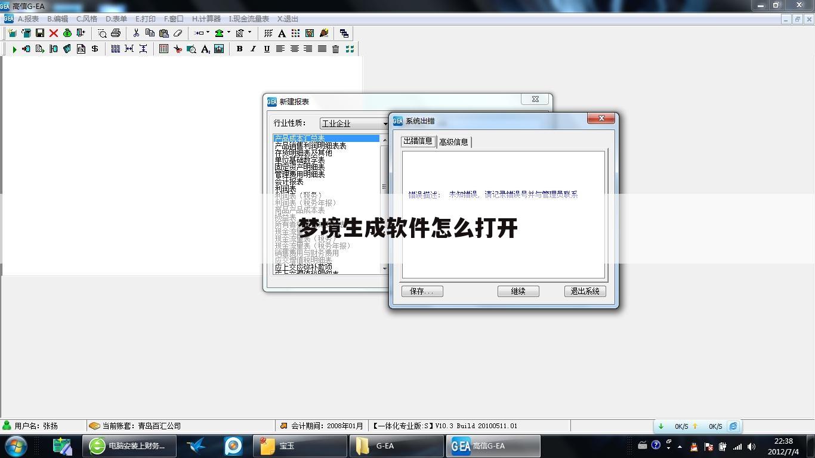Open the G-EA folder taskbar item
This screenshot has width=815, height=458.
coord(397,446)
